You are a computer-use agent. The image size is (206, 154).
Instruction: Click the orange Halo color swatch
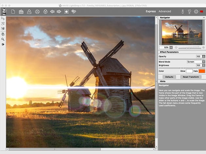[202, 71]
